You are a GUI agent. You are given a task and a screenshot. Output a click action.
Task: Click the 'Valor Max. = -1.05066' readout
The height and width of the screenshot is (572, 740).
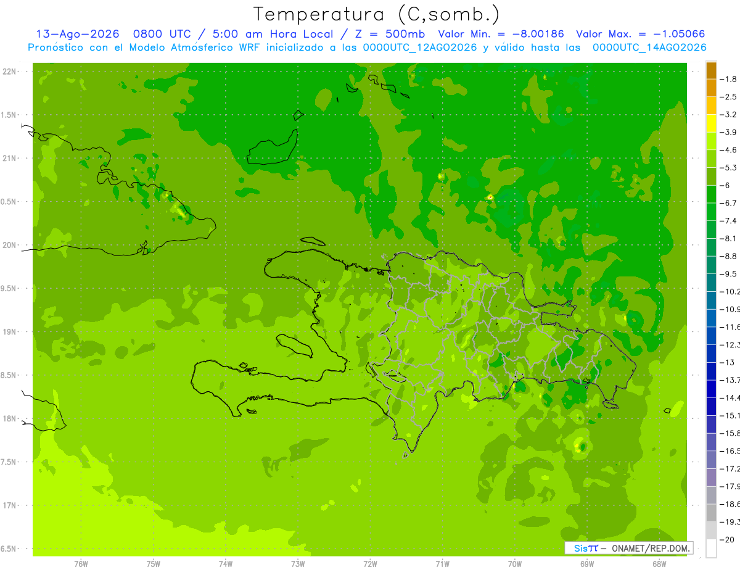pos(640,34)
